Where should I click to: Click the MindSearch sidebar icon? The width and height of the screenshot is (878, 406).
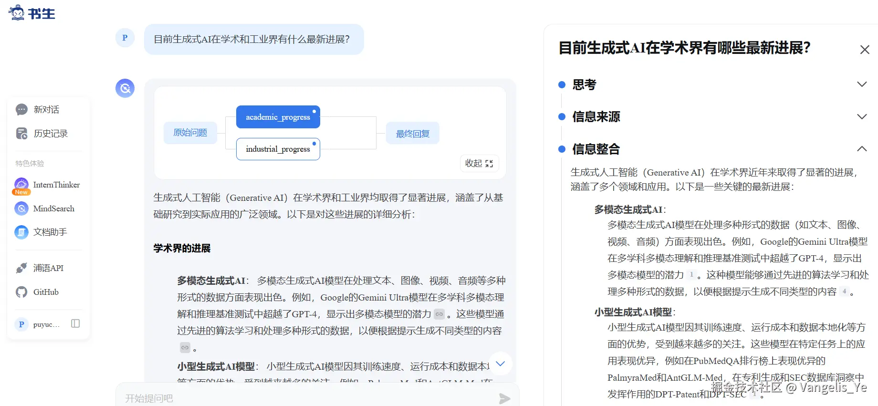tap(21, 208)
